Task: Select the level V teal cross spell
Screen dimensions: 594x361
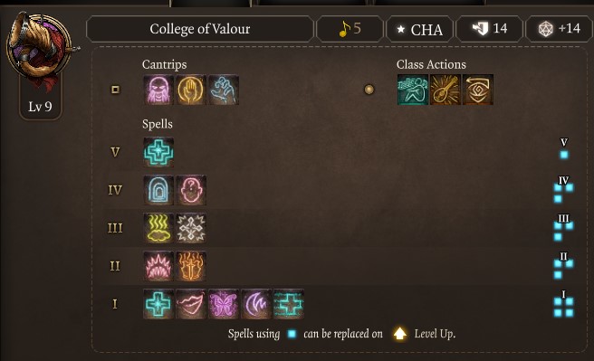Action: point(158,152)
